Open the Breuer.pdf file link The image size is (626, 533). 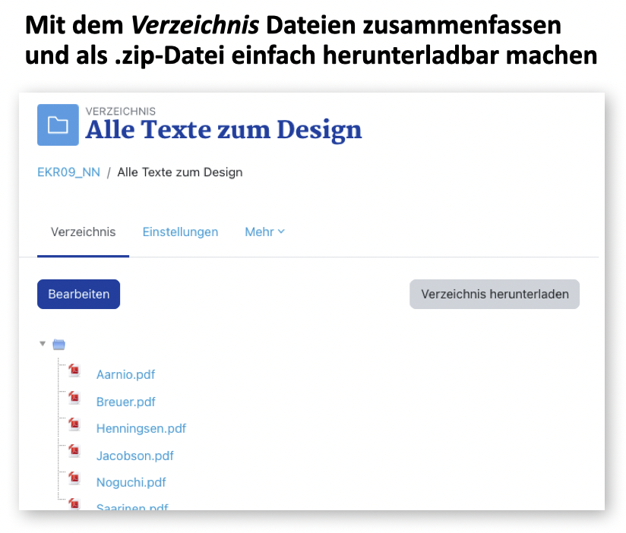125,402
